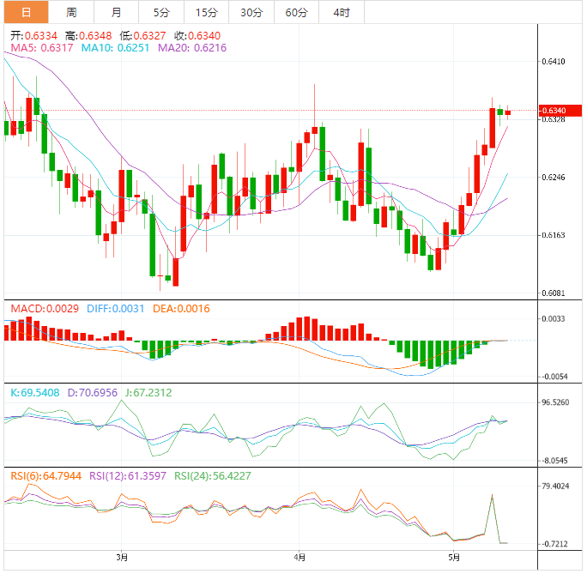Choose the 30分 interval tab
587x574 pixels.
coord(251,12)
